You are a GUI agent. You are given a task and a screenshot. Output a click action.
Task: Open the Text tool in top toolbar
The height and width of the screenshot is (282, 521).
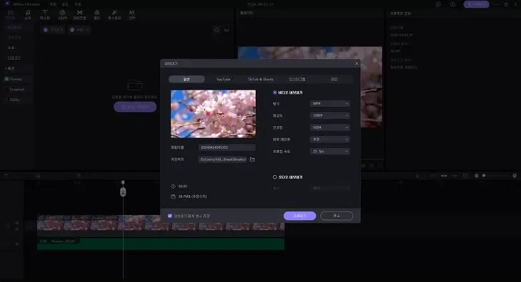coord(45,14)
